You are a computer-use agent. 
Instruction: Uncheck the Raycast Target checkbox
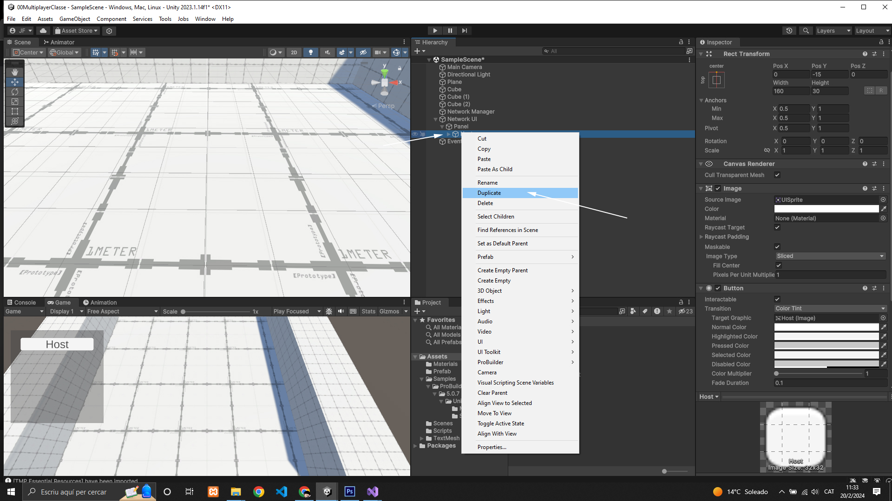tap(777, 227)
